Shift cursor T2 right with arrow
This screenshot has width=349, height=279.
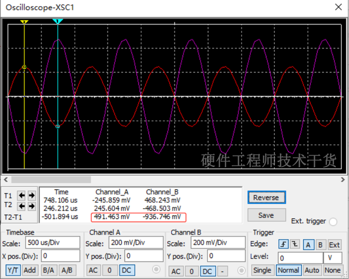click(32, 206)
